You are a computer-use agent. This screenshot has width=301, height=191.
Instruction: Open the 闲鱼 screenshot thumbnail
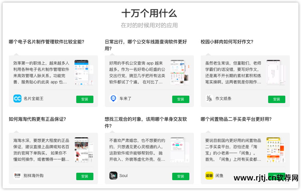coord(276,150)
